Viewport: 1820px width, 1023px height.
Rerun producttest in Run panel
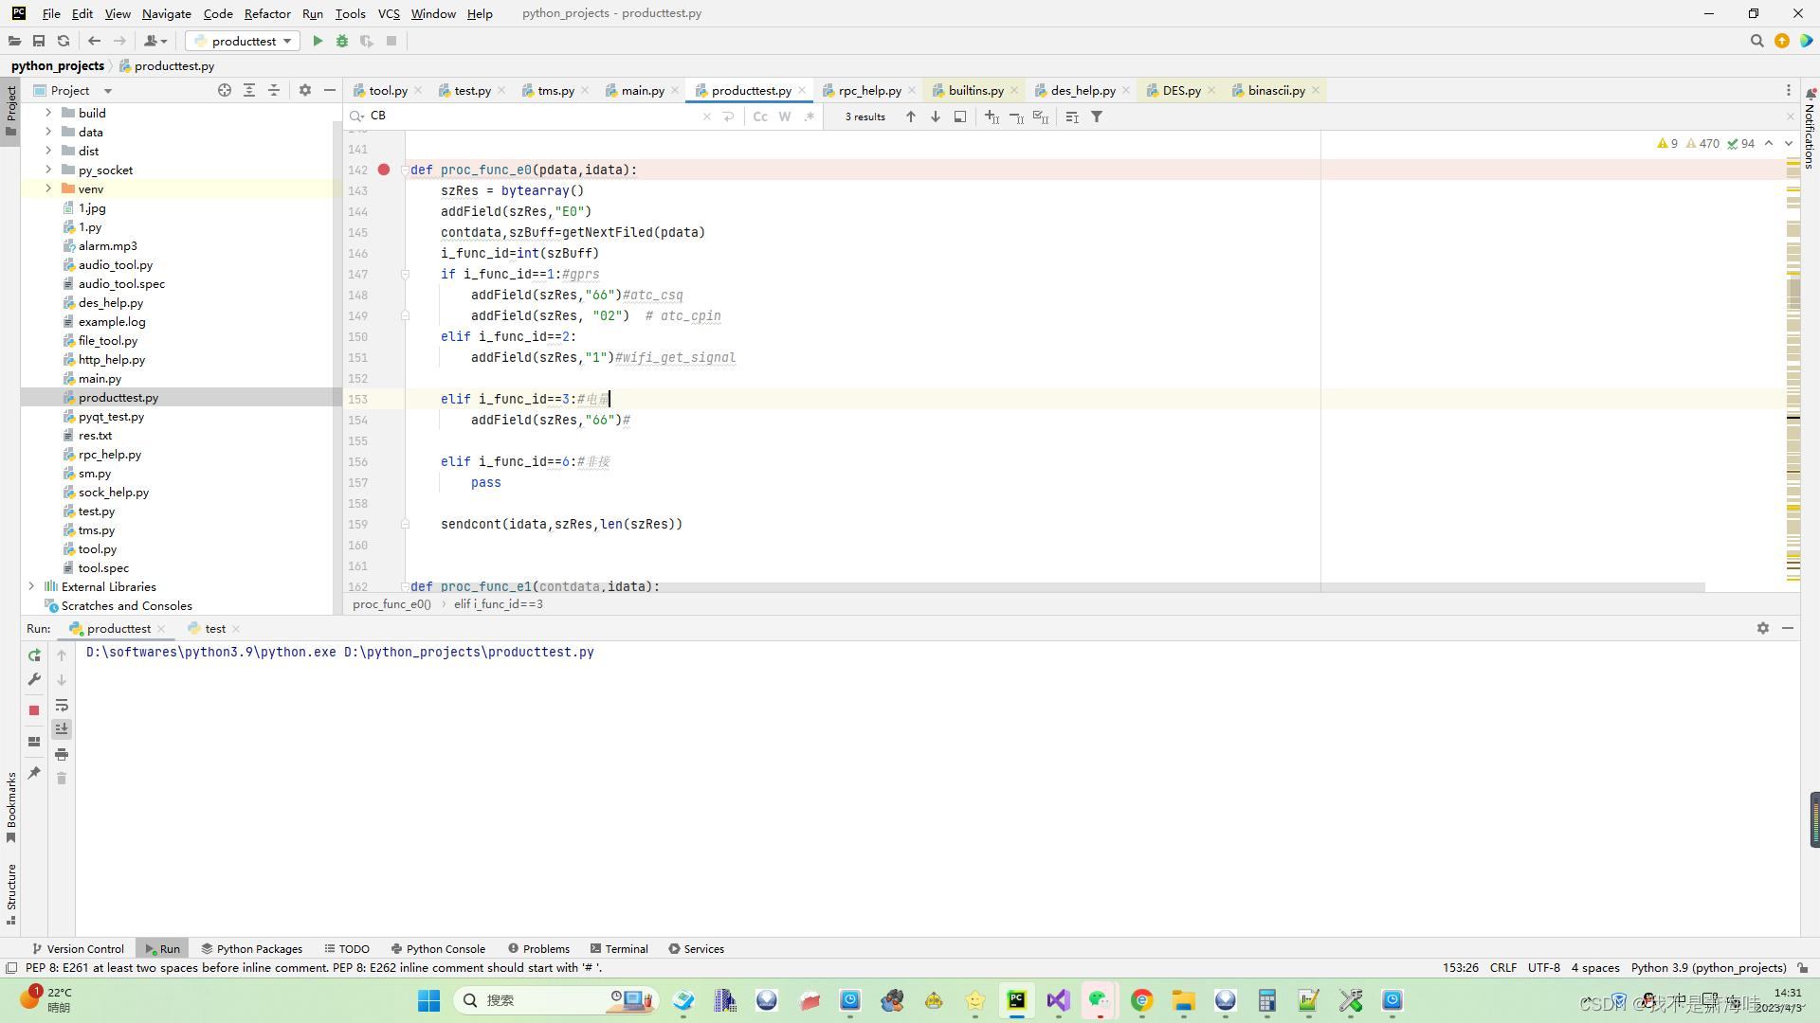34,655
